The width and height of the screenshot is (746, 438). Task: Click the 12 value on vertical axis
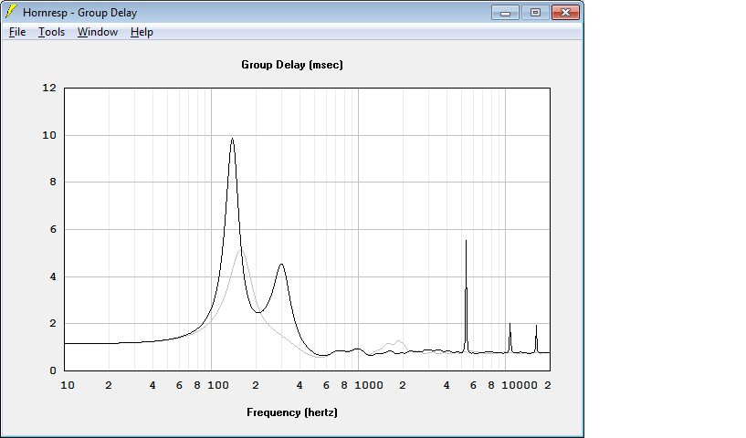49,88
